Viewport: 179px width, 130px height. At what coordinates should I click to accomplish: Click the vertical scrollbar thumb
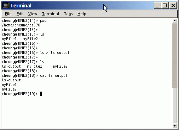pyautogui.click(x=174, y=105)
